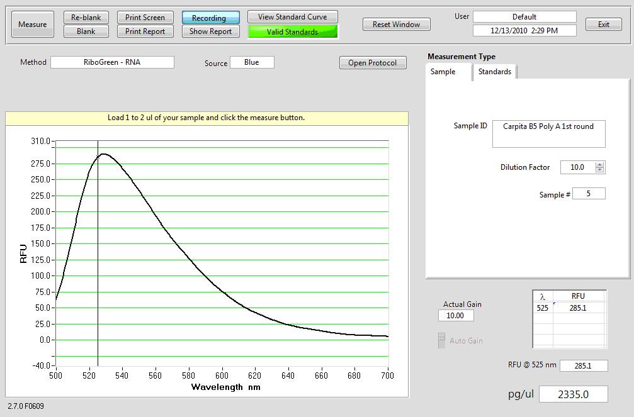634x417 pixels.
Task: Open Protocol button click
Action: coord(372,63)
